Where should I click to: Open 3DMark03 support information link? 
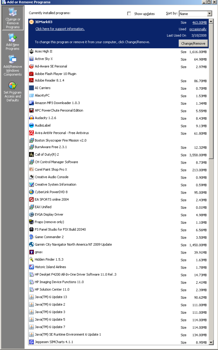(60, 29)
